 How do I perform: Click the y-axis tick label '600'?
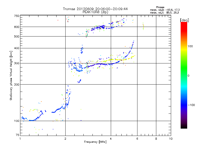17,27
